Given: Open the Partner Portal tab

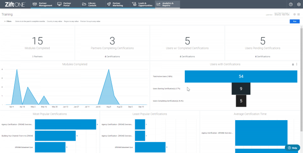Looking at the screenshot, I should coord(68,4).
